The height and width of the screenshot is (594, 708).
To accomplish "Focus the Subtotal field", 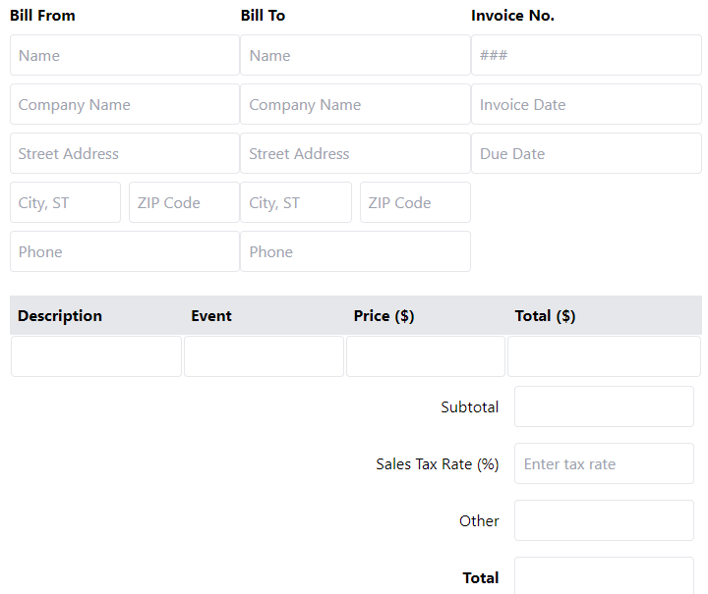I will coord(604,406).
